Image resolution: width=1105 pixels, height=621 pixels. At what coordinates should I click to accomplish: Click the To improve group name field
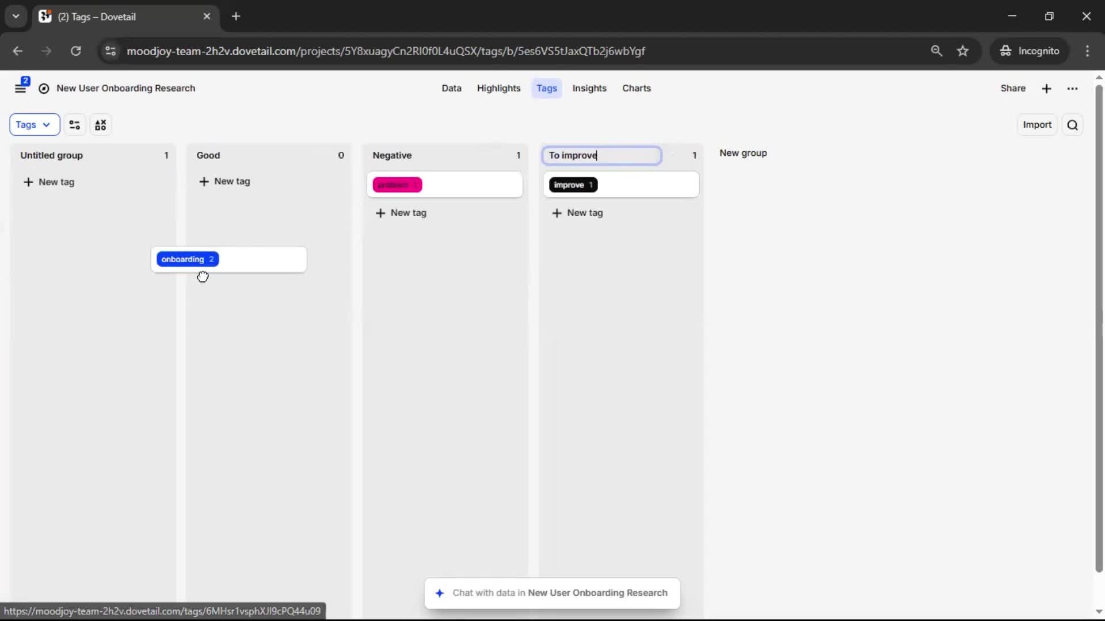[x=601, y=155]
